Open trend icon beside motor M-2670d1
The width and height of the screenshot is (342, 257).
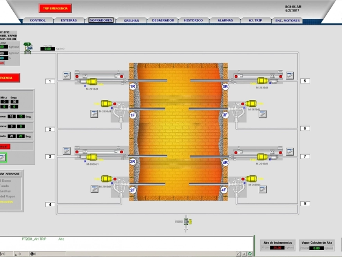point(263,114)
